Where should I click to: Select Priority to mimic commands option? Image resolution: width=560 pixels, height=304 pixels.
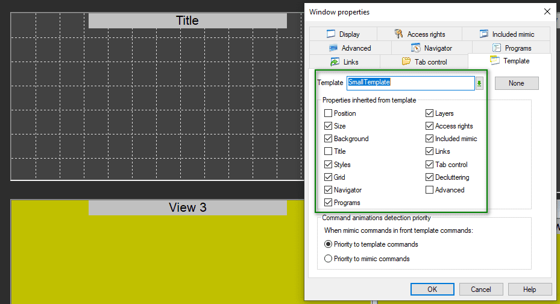click(328, 259)
